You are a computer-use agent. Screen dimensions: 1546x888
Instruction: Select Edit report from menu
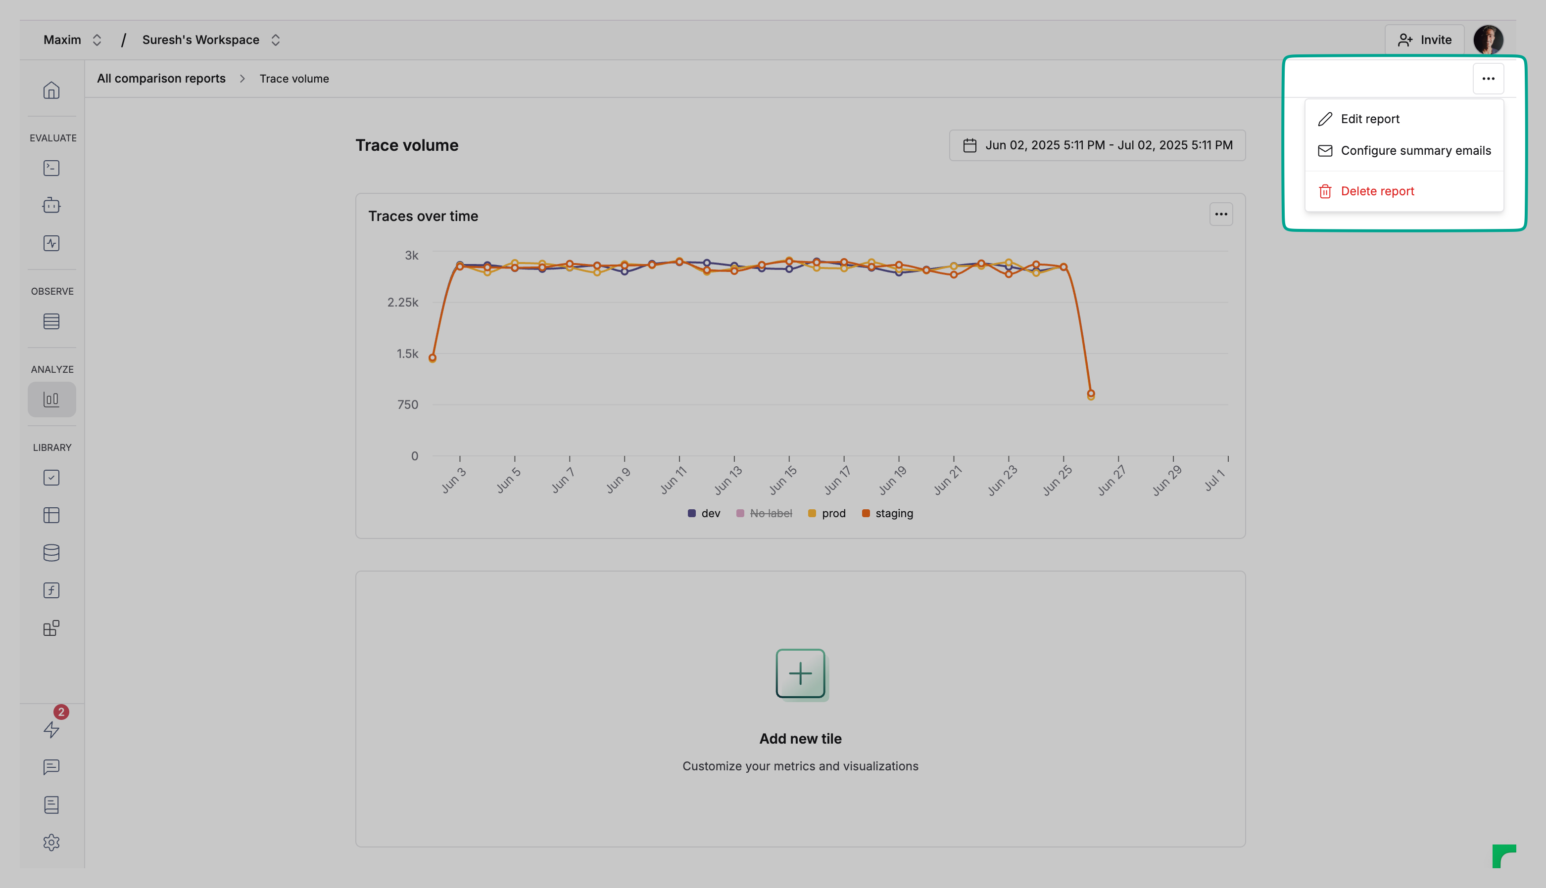(x=1370, y=119)
